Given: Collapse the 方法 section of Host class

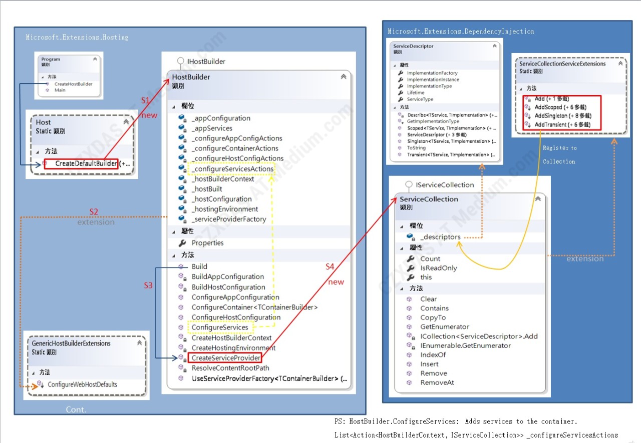Looking at the screenshot, I should point(38,151).
